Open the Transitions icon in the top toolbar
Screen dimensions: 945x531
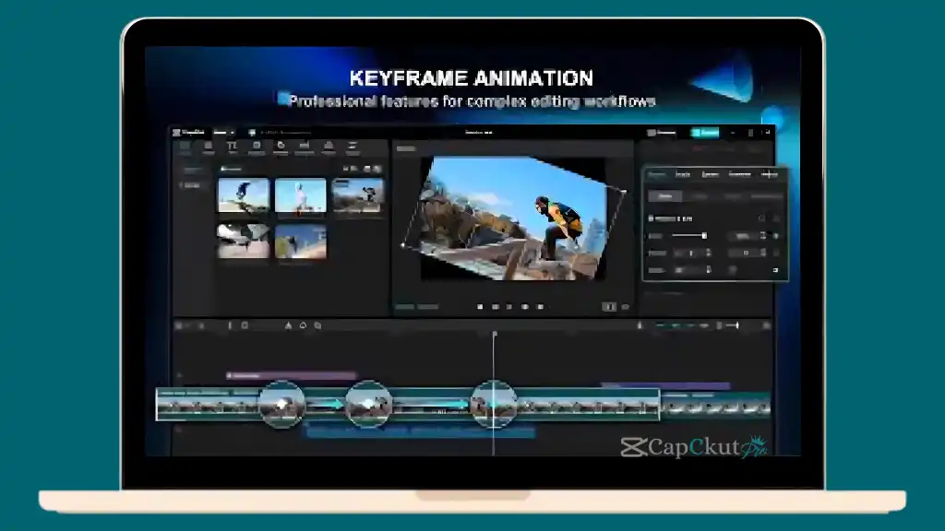click(x=305, y=147)
